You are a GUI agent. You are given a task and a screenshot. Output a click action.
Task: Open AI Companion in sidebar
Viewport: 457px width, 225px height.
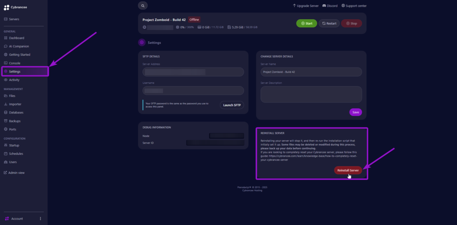(6, 46)
